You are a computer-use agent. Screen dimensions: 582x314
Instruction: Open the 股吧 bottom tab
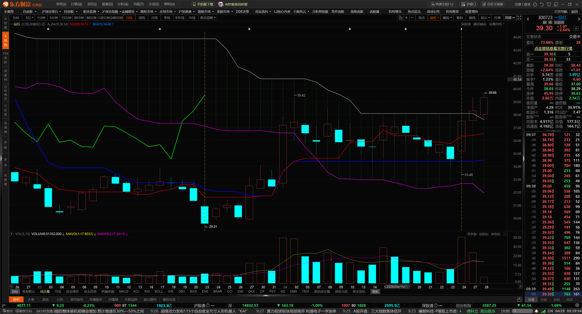pyautogui.click(x=16, y=299)
